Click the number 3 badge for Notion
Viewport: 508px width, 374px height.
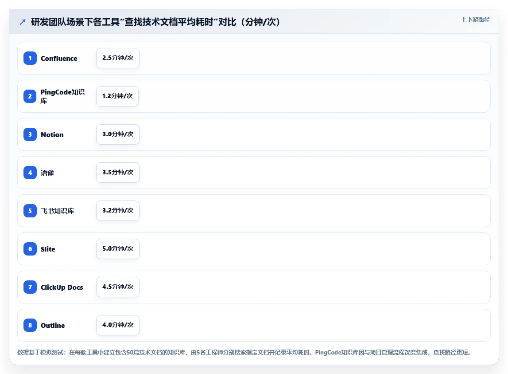(x=30, y=134)
